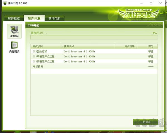This screenshot has width=167, height=133.
Task: Select the CPU双精度浮点运算 row
Action: [94, 61]
